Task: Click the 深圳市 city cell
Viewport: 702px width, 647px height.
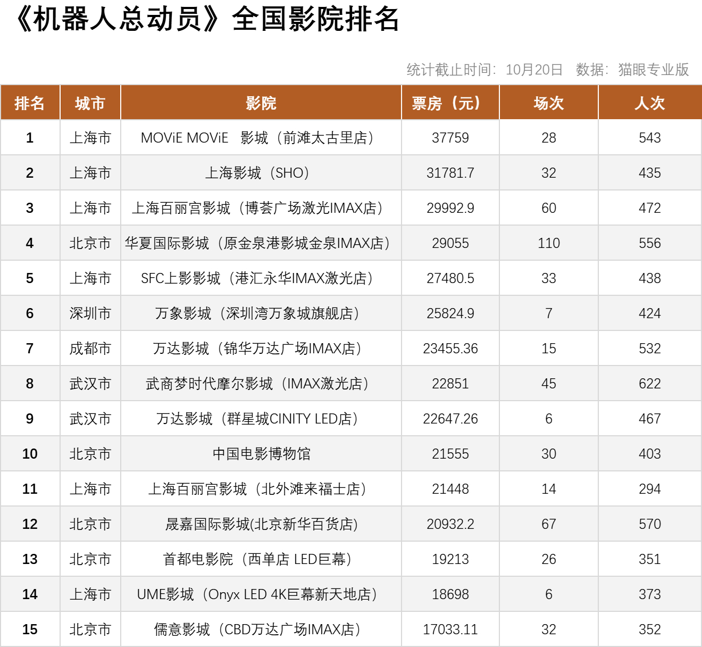Action: [x=90, y=313]
